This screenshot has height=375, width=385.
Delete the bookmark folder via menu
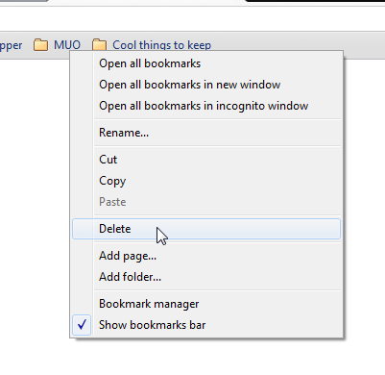(x=206, y=229)
